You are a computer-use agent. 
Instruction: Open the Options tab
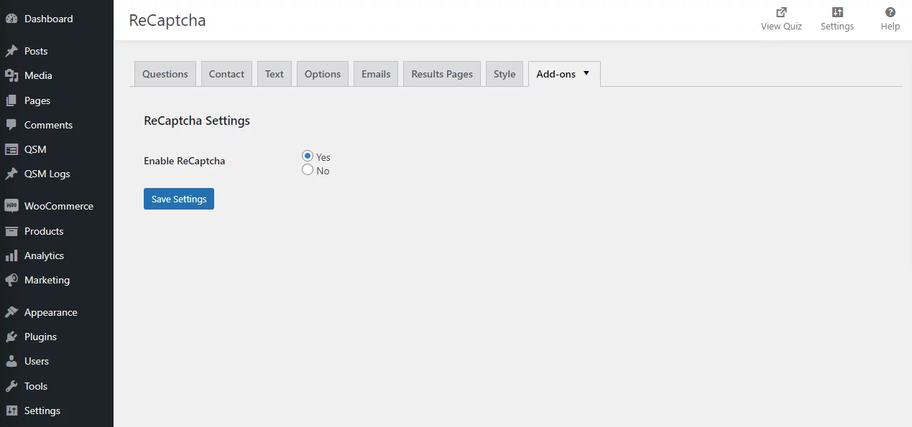[323, 74]
